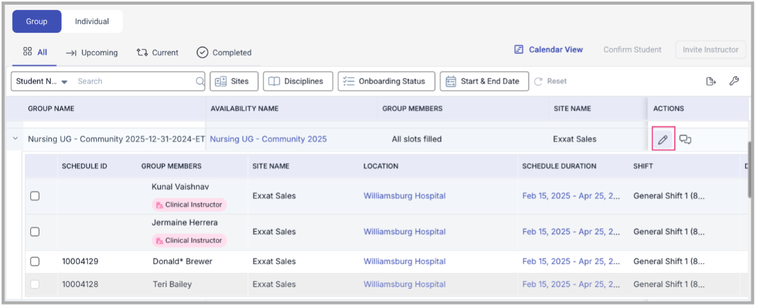Screen dimensions: 757x307
Task: Select the Upcoming tab
Action: coord(92,53)
